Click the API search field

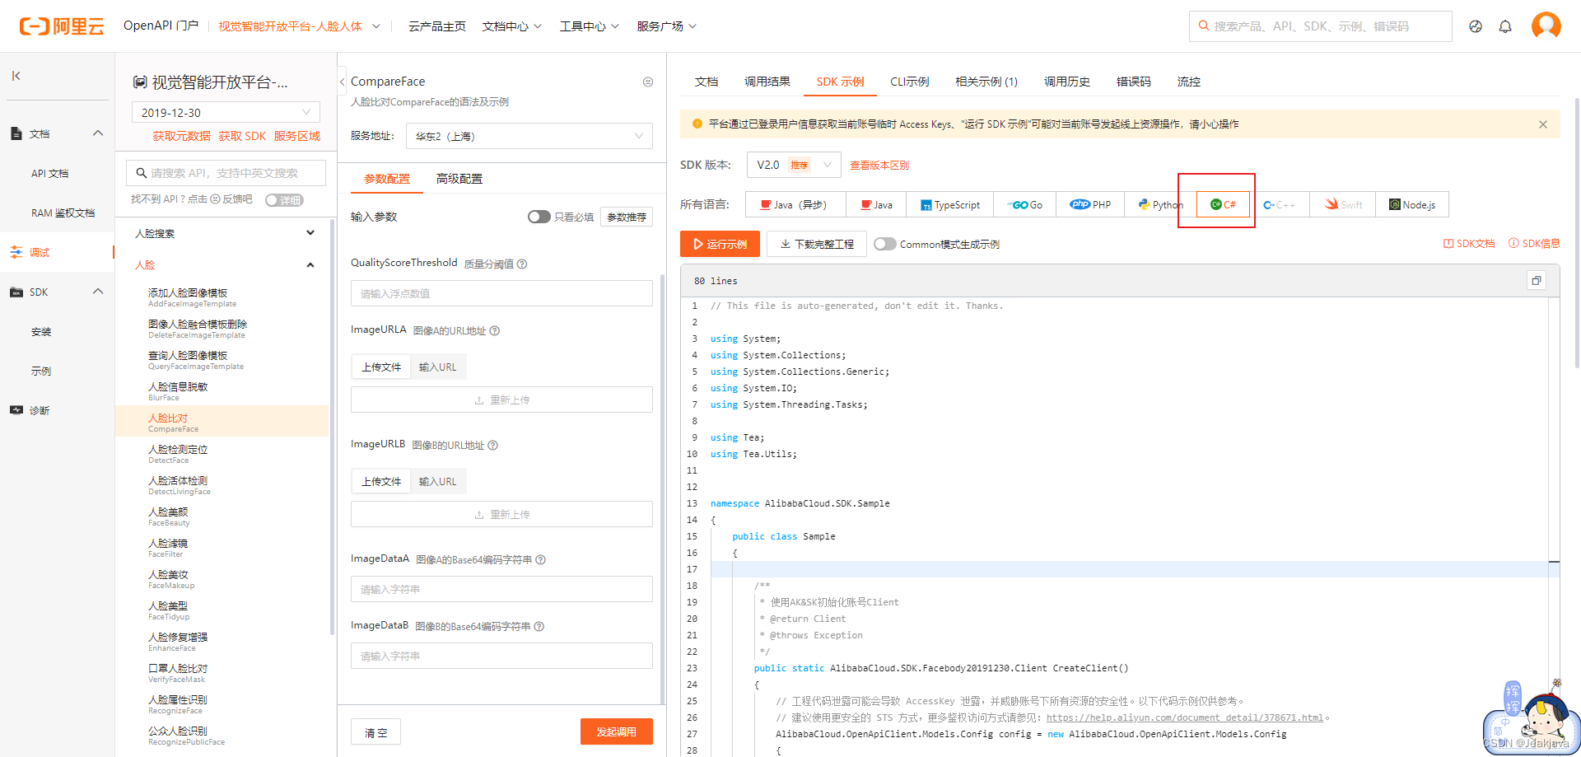pyautogui.click(x=226, y=173)
